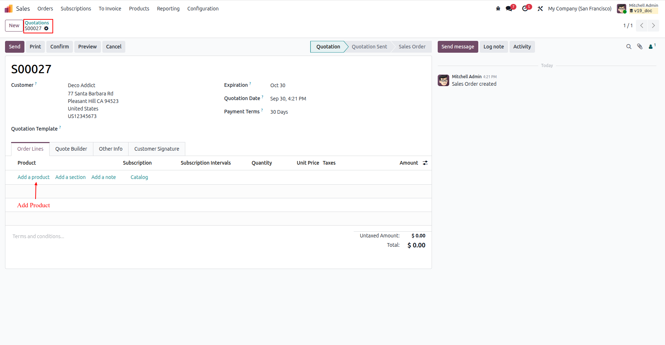Create a New quotation

click(14, 25)
